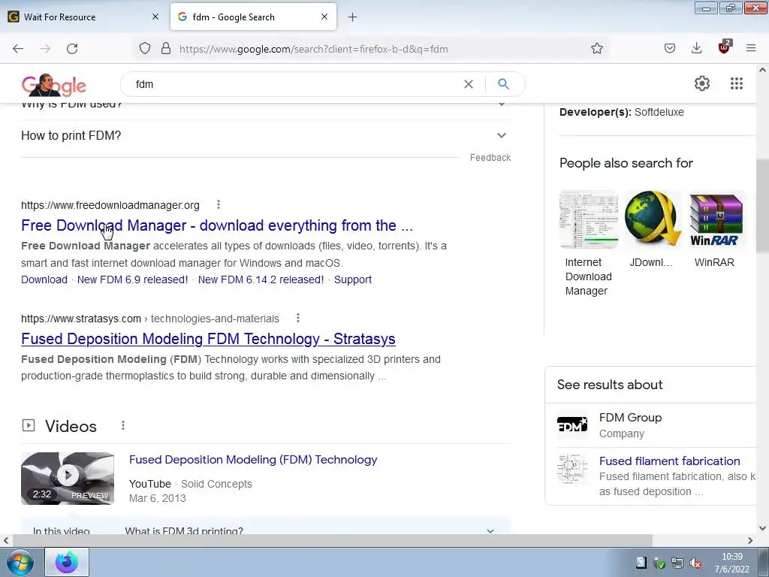Open the Google apps grid
The width and height of the screenshot is (769, 577).
click(x=736, y=83)
